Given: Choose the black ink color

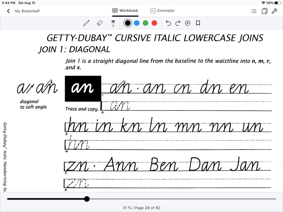Looking at the screenshot, I should pos(128,23).
